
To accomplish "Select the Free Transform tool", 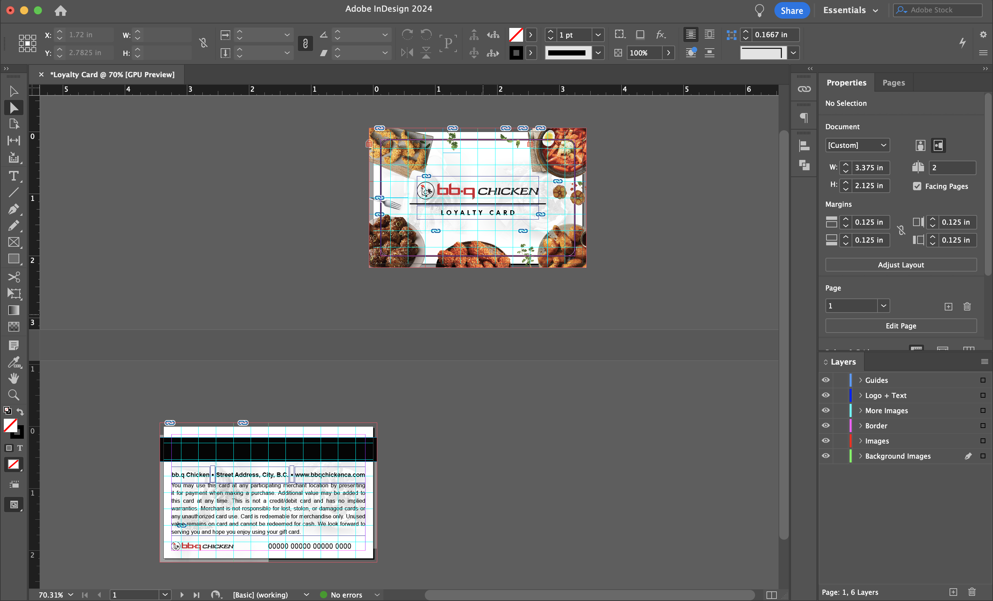I will click(x=14, y=294).
